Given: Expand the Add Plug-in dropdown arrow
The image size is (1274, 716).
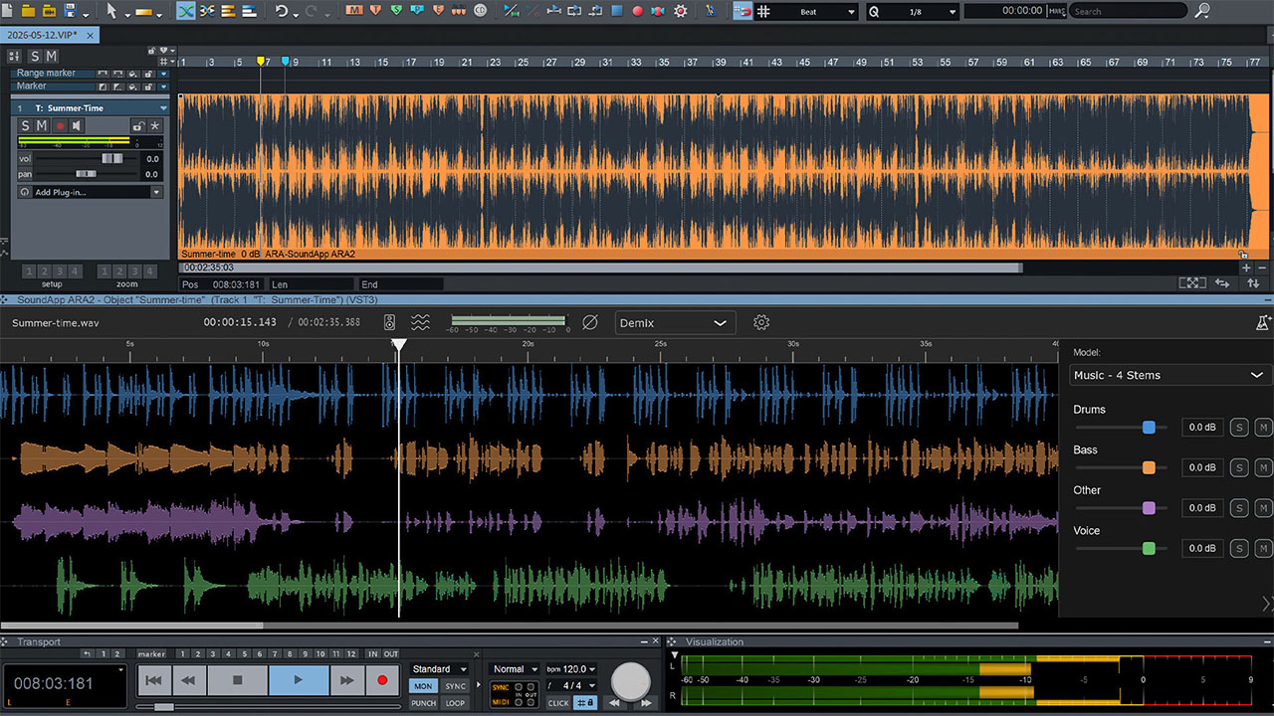Looking at the screenshot, I should click(x=156, y=192).
